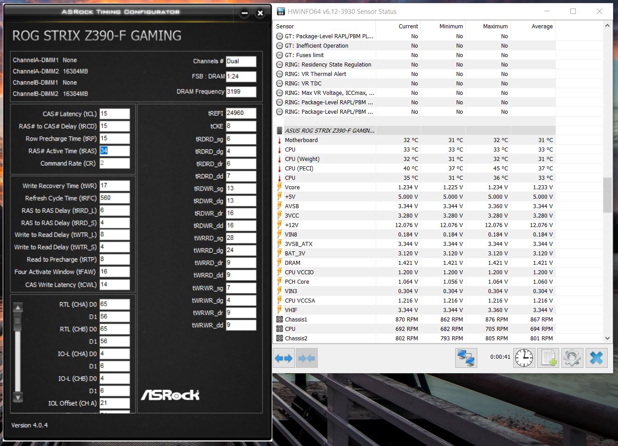This screenshot has width=618, height=446.
Task: Click the tWRRD_sg field
Action: click(x=241, y=237)
